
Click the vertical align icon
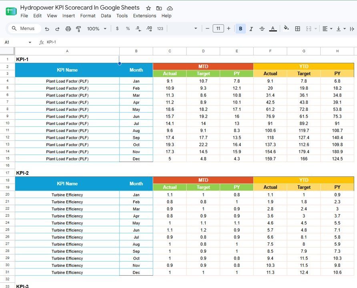tap(339, 29)
